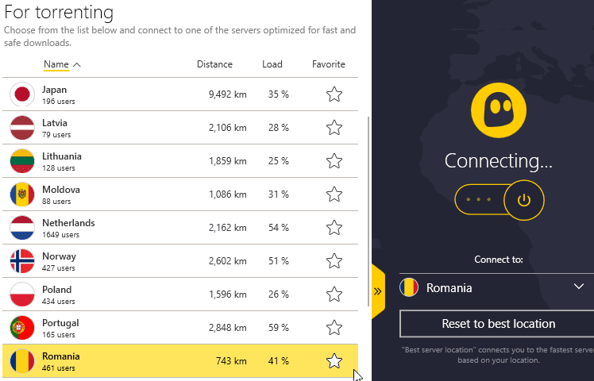Sort servers by the Distance column
Image resolution: width=594 pixels, height=381 pixels.
[214, 64]
